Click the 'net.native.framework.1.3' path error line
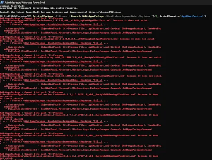The image size is (212, 160). 79,94
